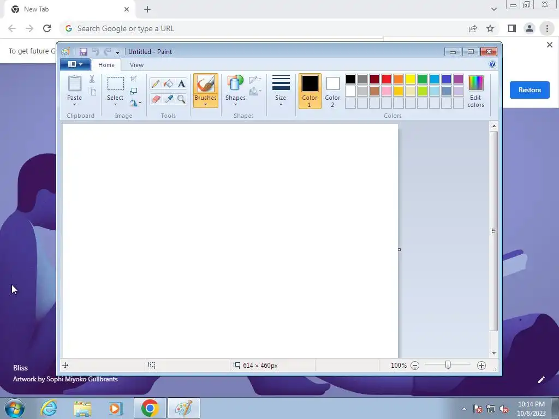
Task: Click the Crop icon in Image group
Action: [x=133, y=79]
